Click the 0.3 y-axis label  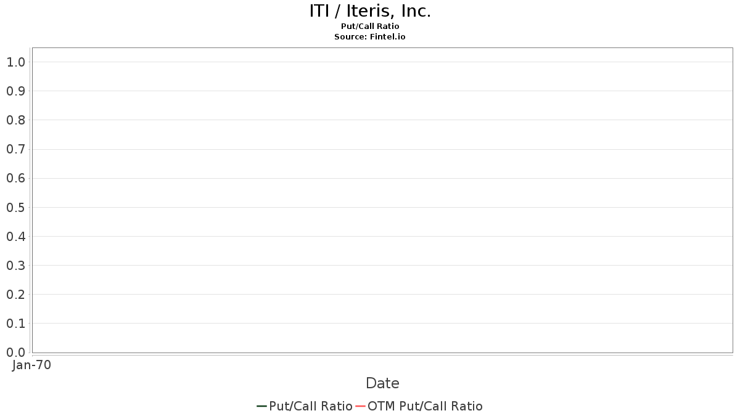point(15,266)
